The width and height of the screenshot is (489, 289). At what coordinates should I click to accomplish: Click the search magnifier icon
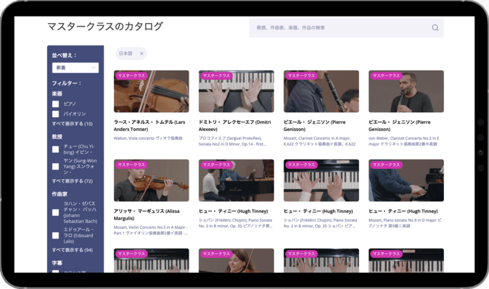(x=435, y=28)
